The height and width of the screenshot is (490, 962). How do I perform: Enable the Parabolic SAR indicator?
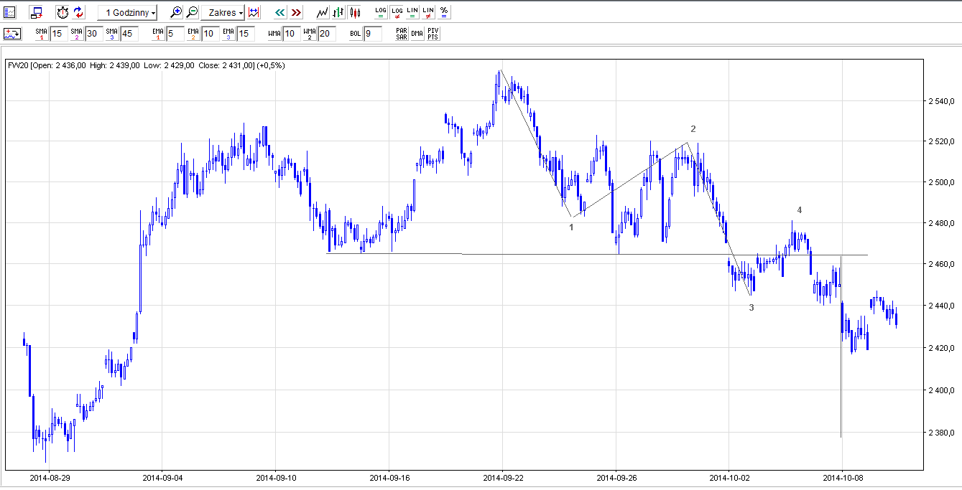pos(402,34)
